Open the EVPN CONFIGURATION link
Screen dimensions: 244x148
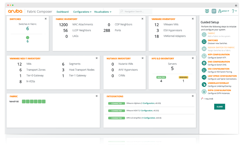pyautogui.click(x=219, y=90)
